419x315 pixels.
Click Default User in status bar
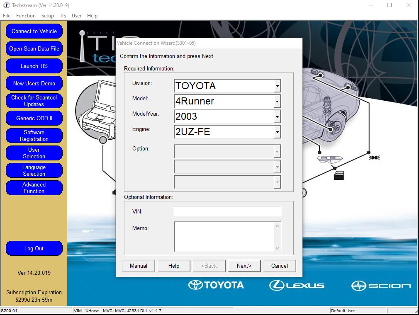[x=343, y=311]
